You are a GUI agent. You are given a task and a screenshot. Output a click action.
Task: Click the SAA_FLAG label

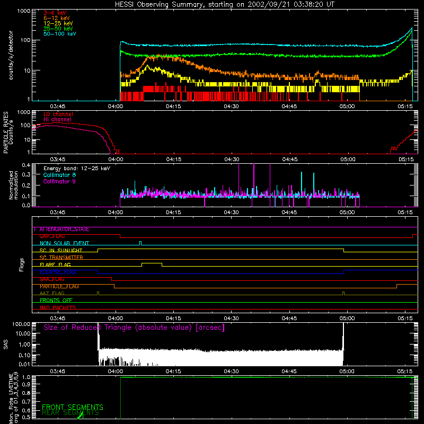pos(52,279)
